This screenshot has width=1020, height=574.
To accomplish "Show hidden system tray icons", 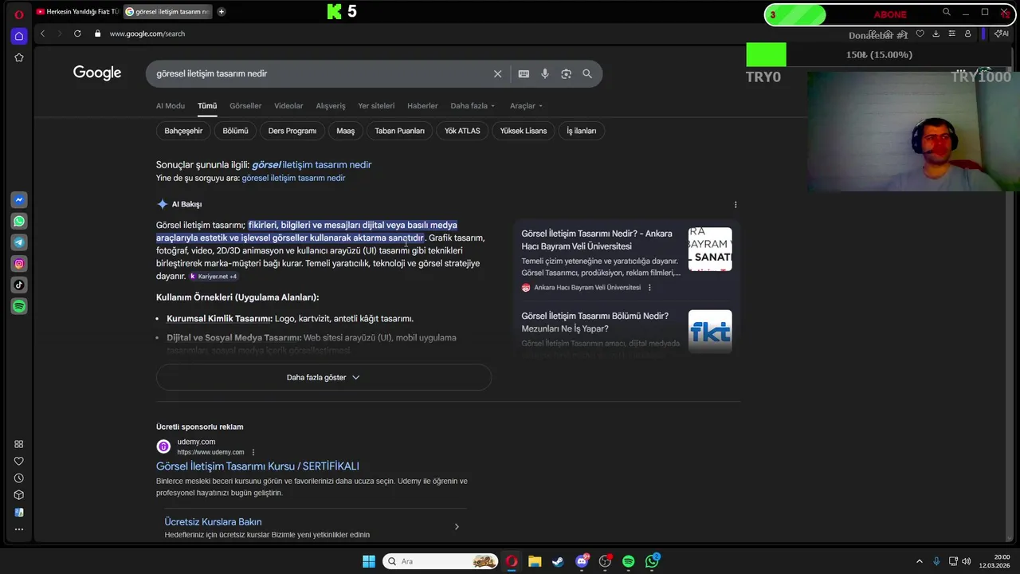I will pos(919,561).
